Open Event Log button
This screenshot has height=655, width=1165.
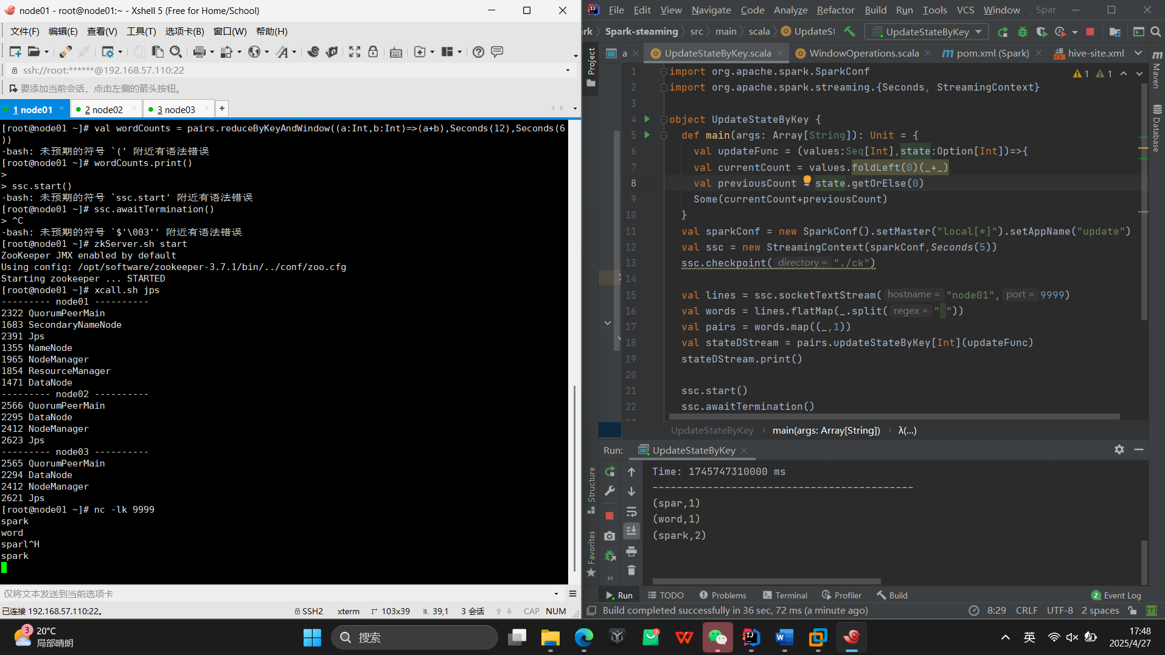[x=1116, y=595]
